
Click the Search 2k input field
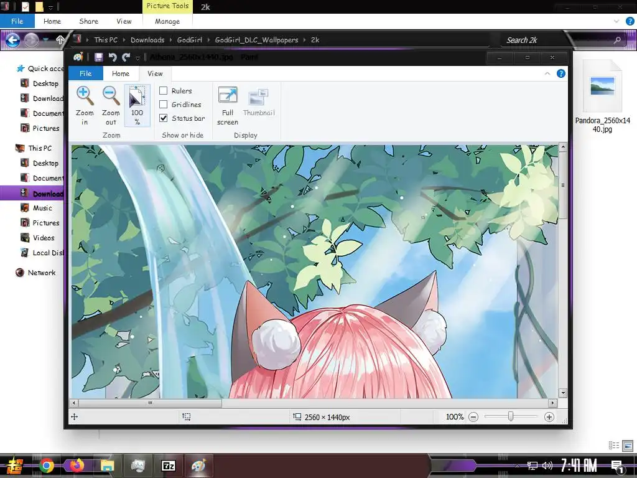[x=557, y=40]
